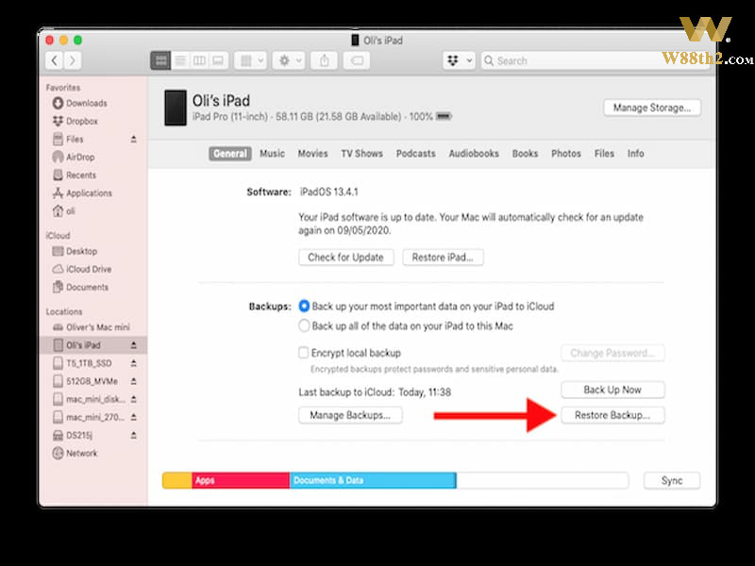Eject the Files volume
The height and width of the screenshot is (566, 755).
(134, 139)
